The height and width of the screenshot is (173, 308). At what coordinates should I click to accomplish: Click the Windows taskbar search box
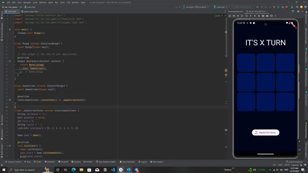[x=30, y=170]
